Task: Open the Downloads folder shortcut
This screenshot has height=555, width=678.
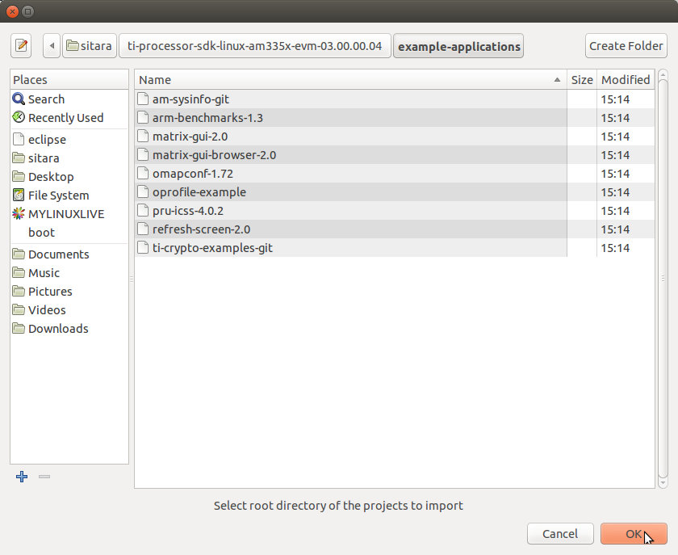Action: pyautogui.click(x=56, y=328)
